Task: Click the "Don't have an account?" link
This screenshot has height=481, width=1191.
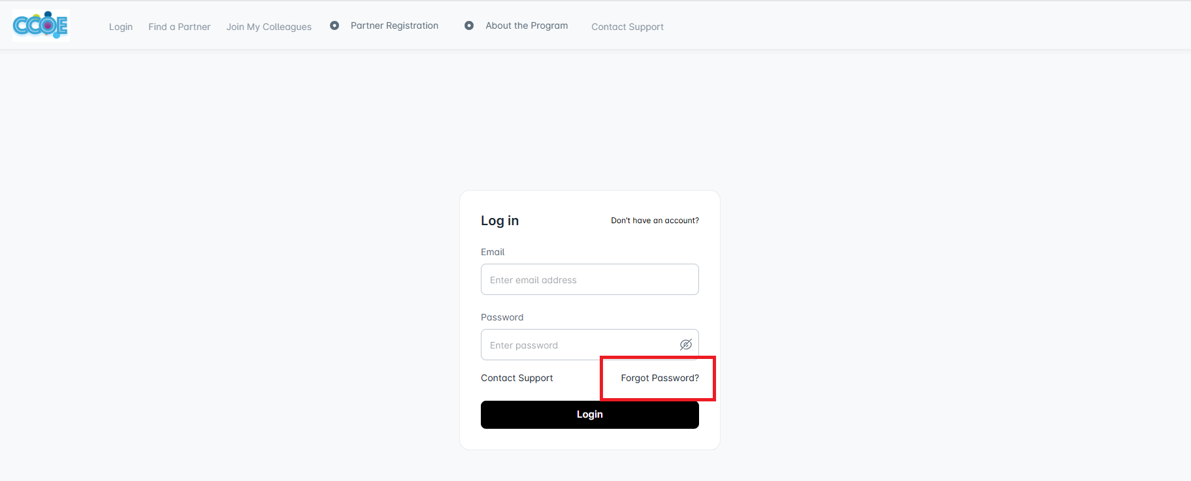Action: (655, 221)
